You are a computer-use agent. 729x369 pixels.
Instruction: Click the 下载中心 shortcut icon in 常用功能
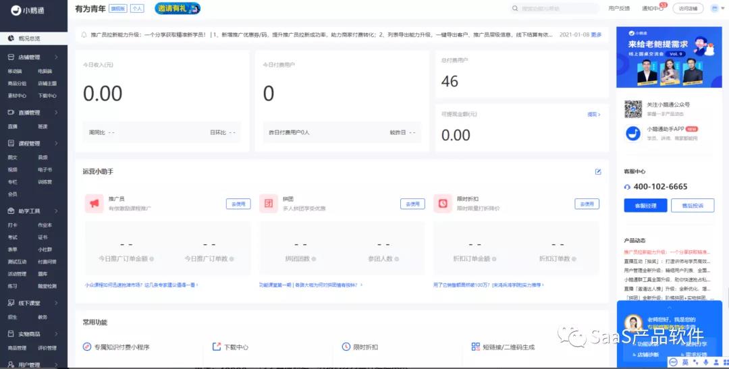[217, 347]
